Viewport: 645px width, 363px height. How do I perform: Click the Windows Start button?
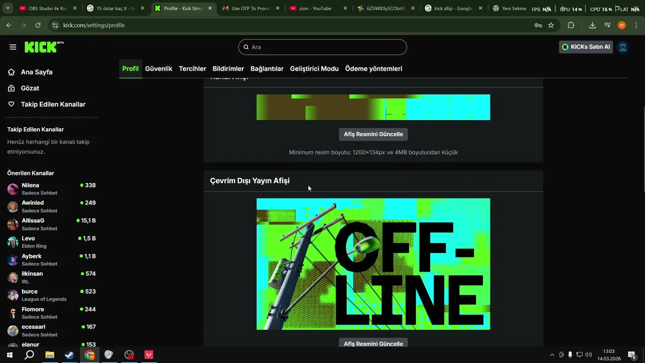click(9, 355)
